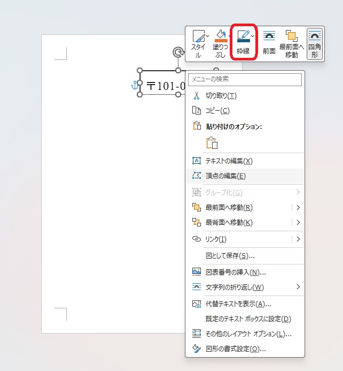Click the rotation handle above text box

(x=178, y=52)
